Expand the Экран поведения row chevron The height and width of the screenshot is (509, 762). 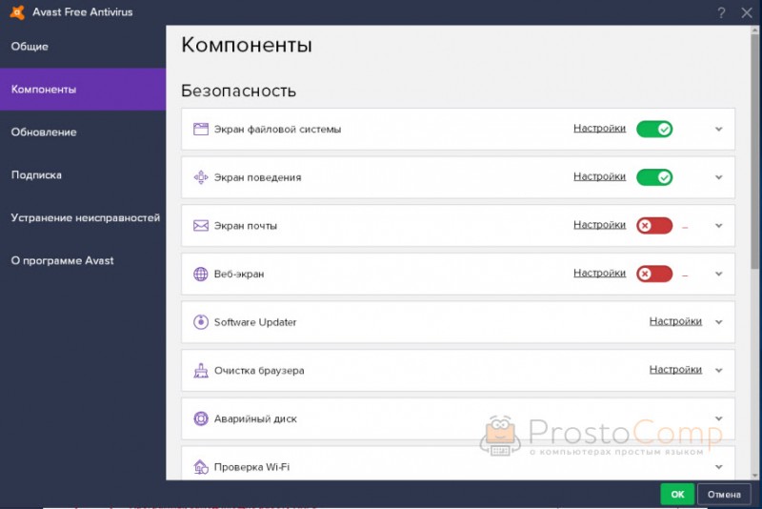719,177
